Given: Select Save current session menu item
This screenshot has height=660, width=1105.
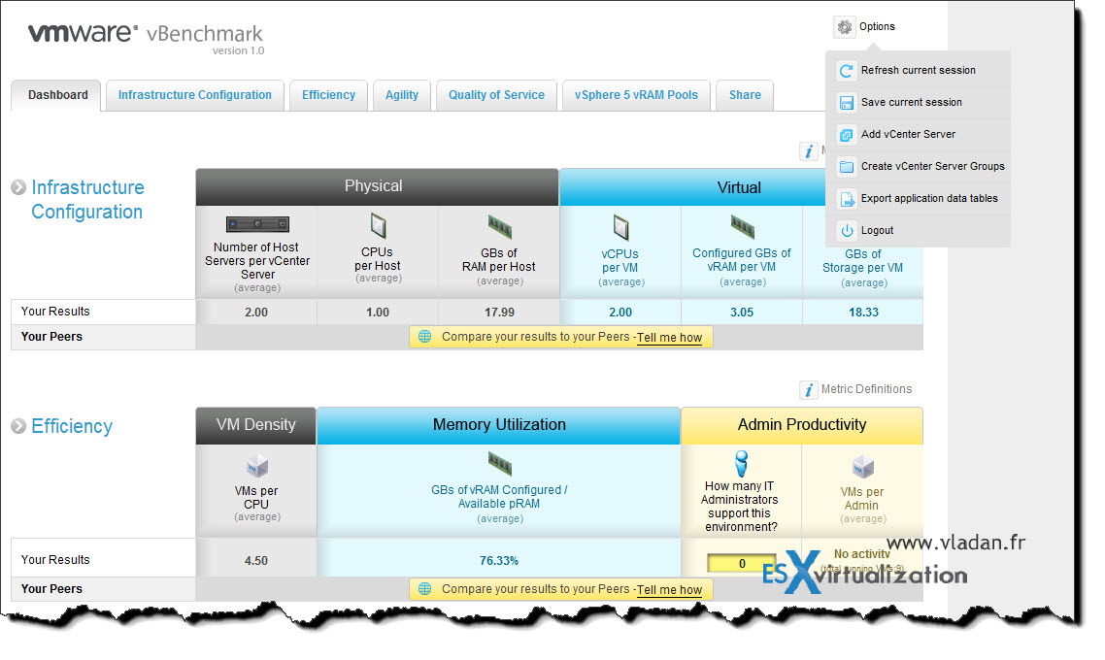Looking at the screenshot, I should 919,103.
